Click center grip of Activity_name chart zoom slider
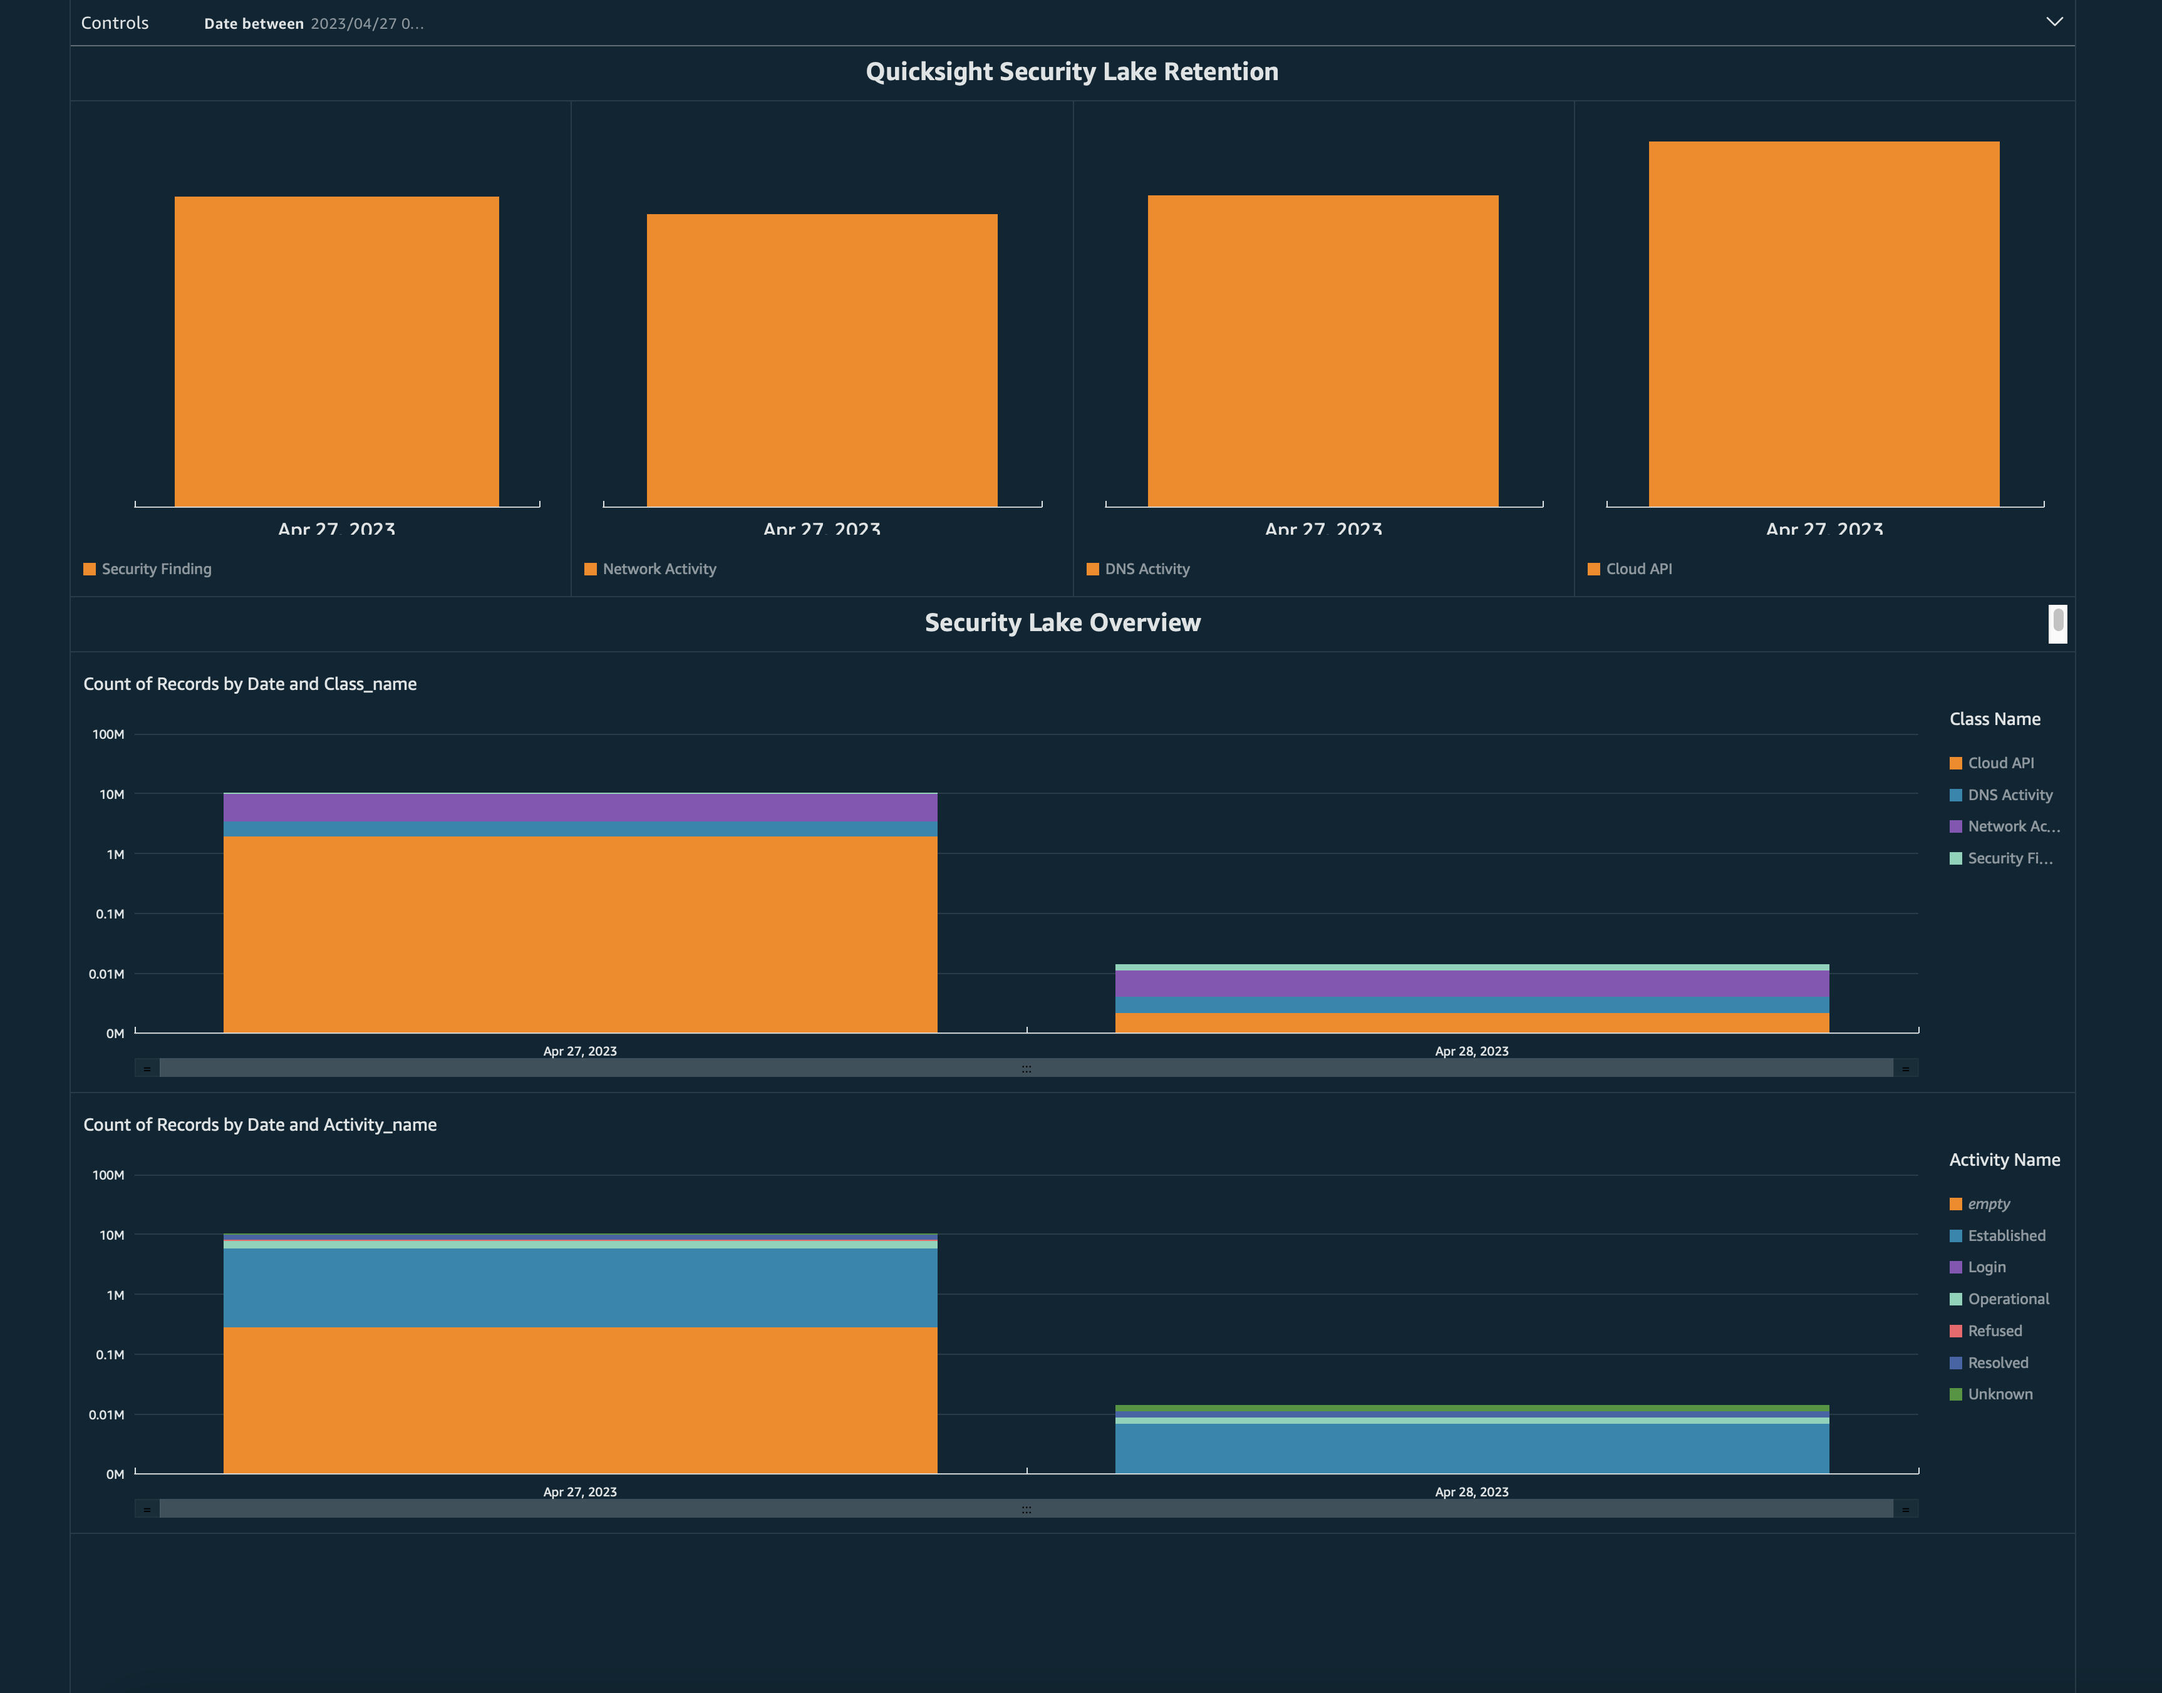This screenshot has height=1693, width=2162. point(1026,1510)
